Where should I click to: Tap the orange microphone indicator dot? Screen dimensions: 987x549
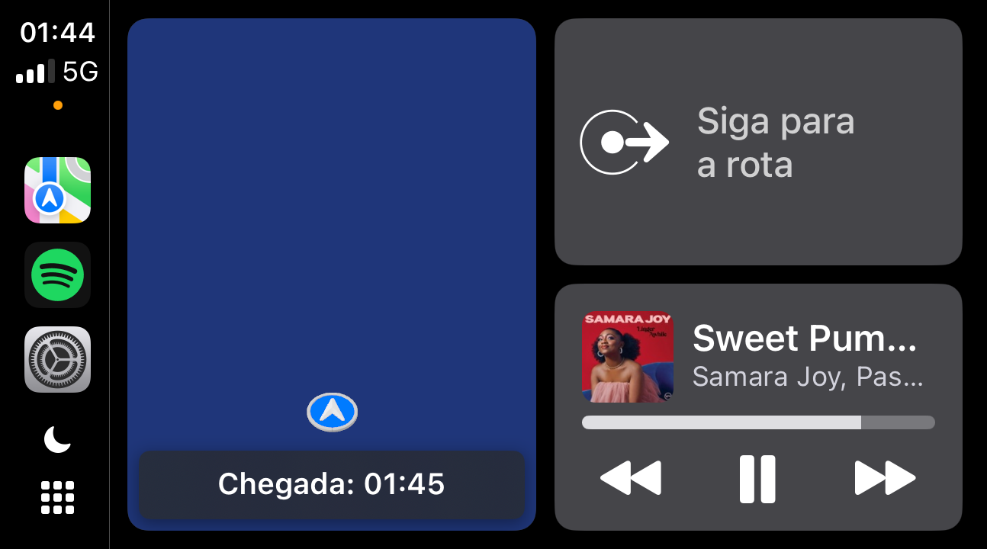pyautogui.click(x=58, y=105)
